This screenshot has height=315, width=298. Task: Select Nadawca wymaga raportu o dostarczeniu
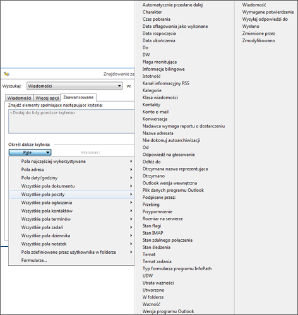pos(184,126)
